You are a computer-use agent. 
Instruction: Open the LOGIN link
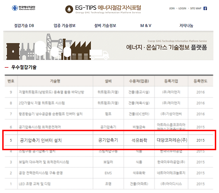tap(182, 8)
